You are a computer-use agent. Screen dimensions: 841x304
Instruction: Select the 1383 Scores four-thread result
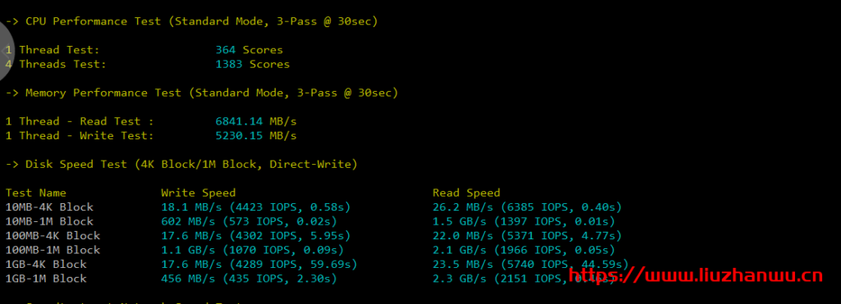pos(252,64)
